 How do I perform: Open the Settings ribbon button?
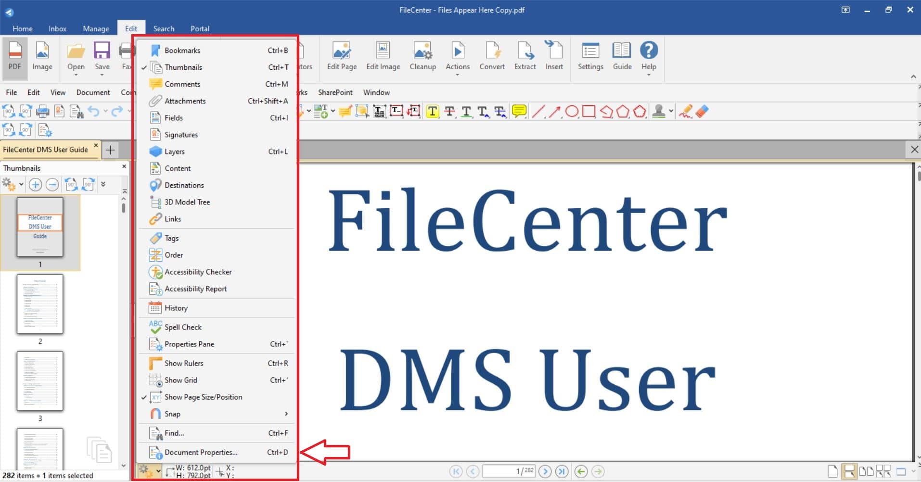pos(590,56)
